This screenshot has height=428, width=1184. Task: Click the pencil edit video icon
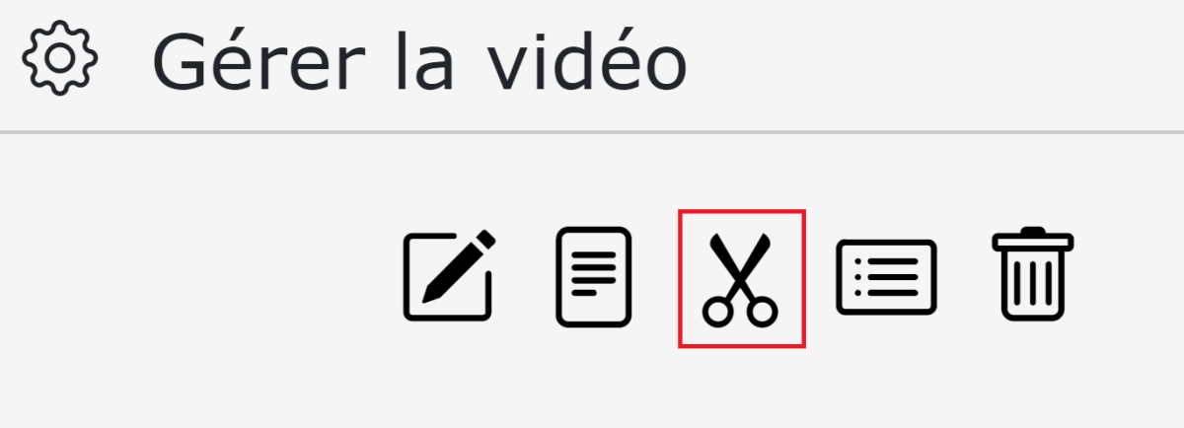449,275
